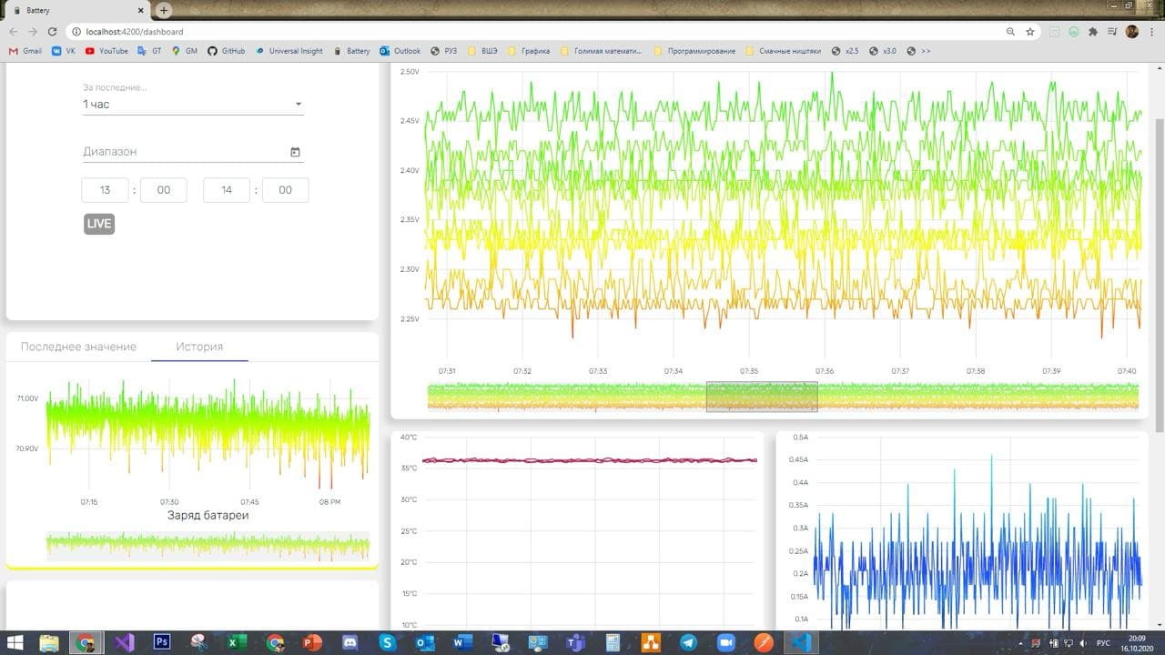Open the Графика bookmarks folder
The image size is (1165, 655).
click(529, 51)
